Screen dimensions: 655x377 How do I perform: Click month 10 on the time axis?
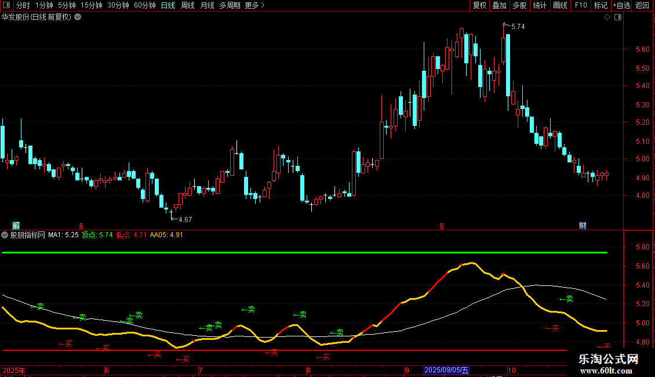(512, 370)
